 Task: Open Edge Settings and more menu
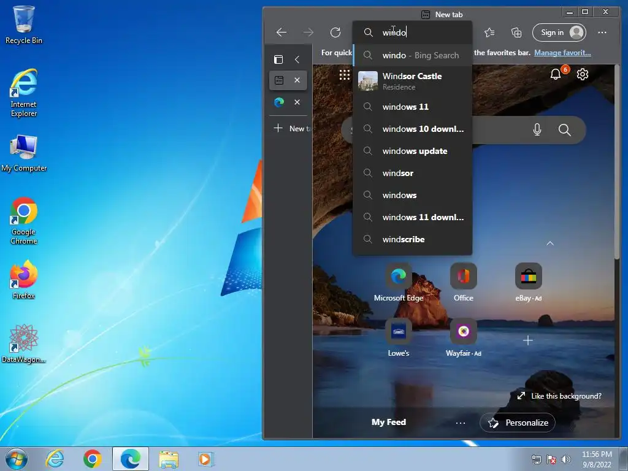click(602, 33)
